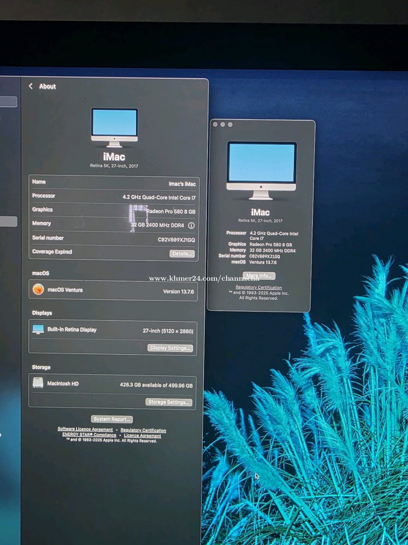Close the About This Mac window
This screenshot has width=408, height=545.
tap(215, 125)
